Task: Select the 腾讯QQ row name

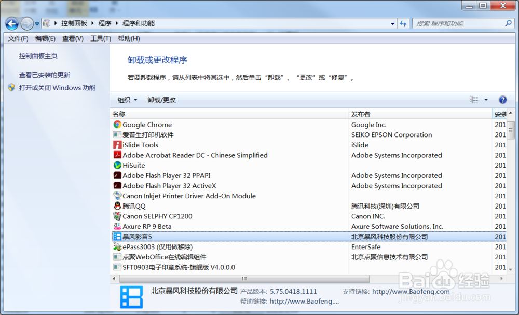Action: point(134,206)
